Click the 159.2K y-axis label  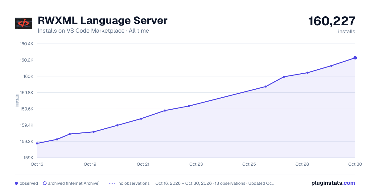[x=27, y=142]
